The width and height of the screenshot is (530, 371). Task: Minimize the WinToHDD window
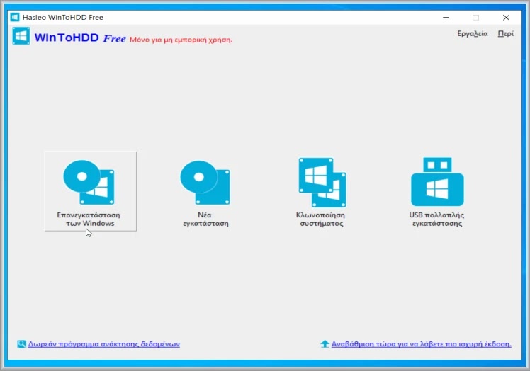click(446, 17)
